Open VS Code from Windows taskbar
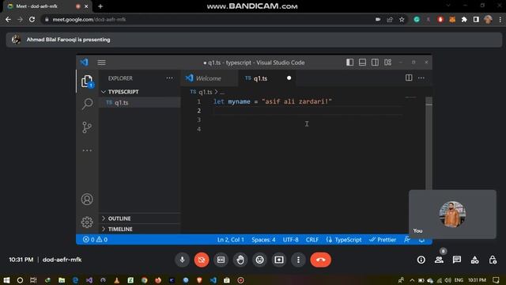This screenshot has width=506, height=285. point(213,280)
